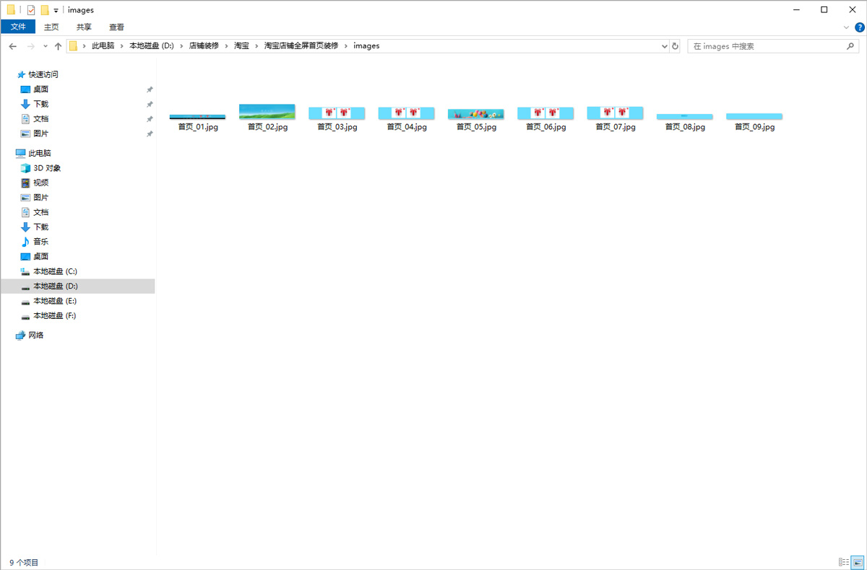Switch to the 查看 ribbon tab

[x=116, y=27]
